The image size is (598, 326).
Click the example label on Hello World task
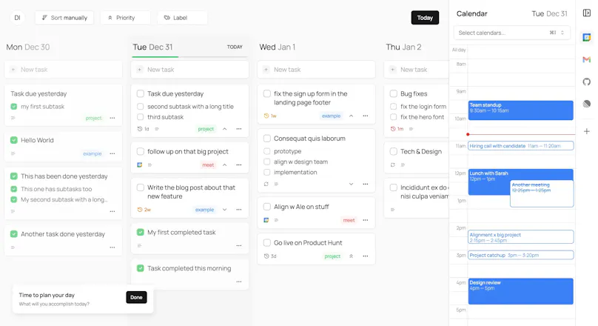[93, 153]
